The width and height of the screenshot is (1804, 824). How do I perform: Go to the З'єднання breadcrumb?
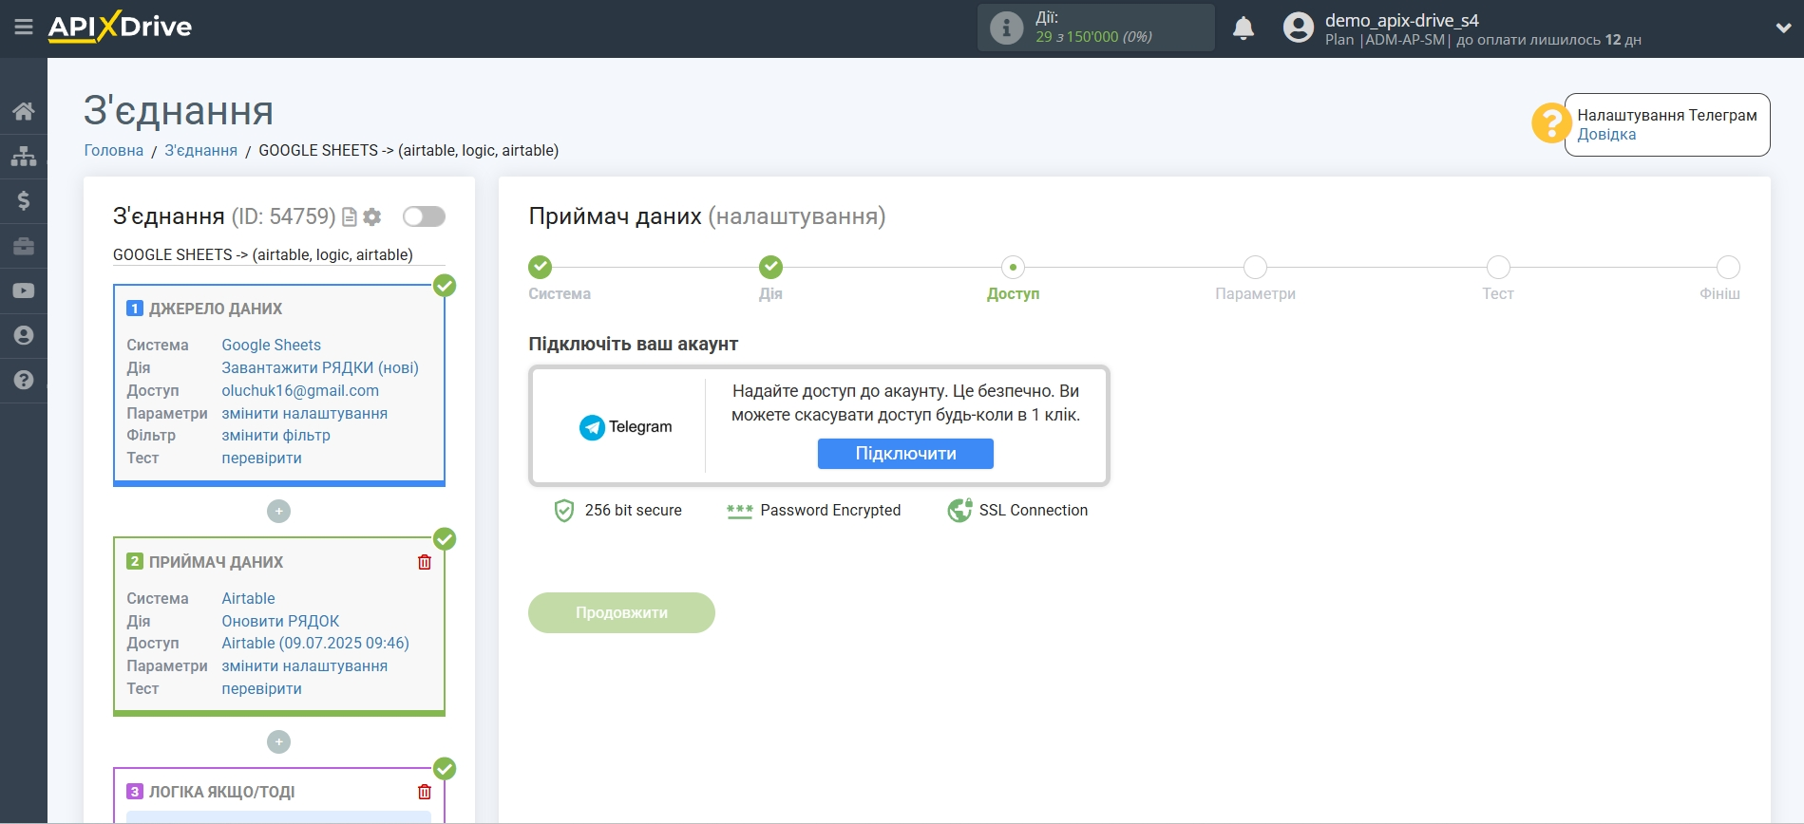(200, 151)
